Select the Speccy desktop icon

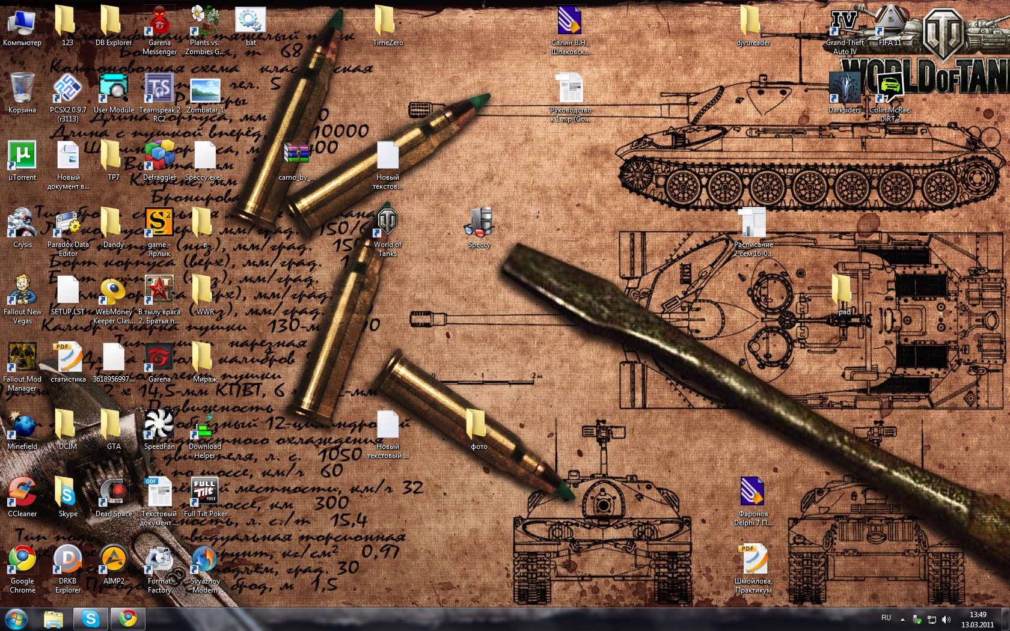point(479,224)
